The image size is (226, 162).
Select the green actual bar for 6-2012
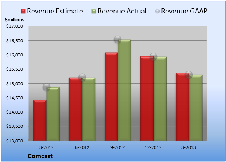[88, 109]
